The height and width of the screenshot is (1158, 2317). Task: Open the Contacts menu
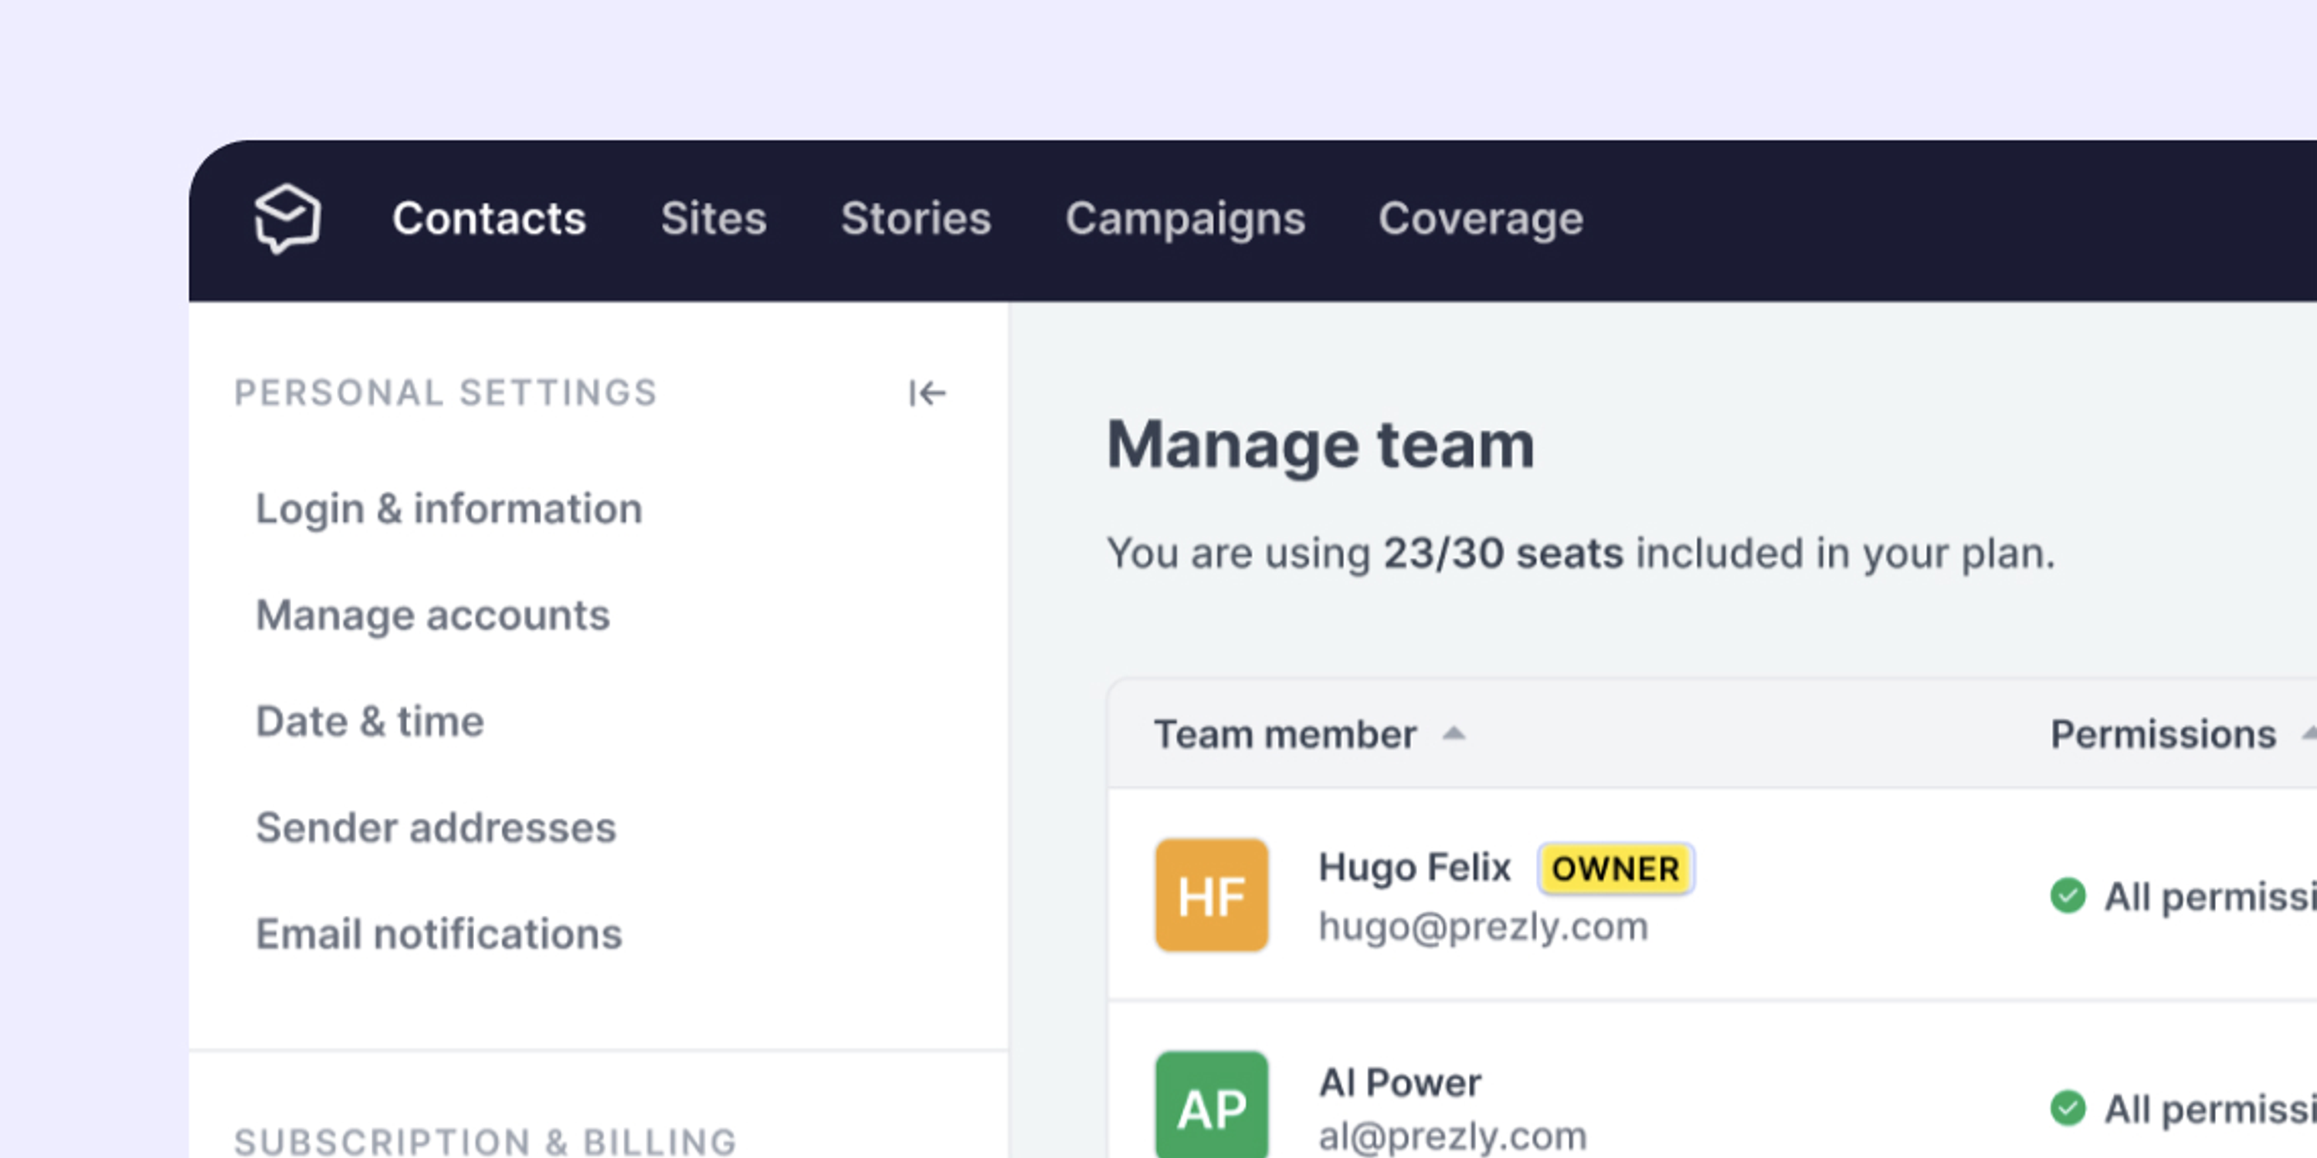pos(488,218)
